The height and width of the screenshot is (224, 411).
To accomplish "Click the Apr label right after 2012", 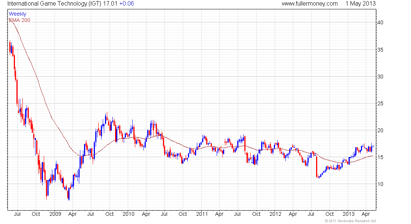I will (293, 214).
